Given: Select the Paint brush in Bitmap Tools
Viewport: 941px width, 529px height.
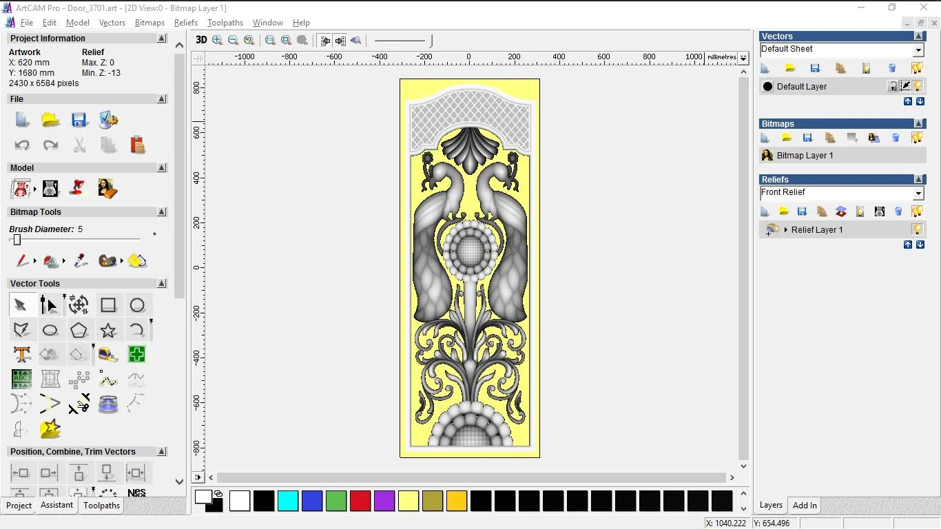Looking at the screenshot, I should pyautogui.click(x=21, y=261).
